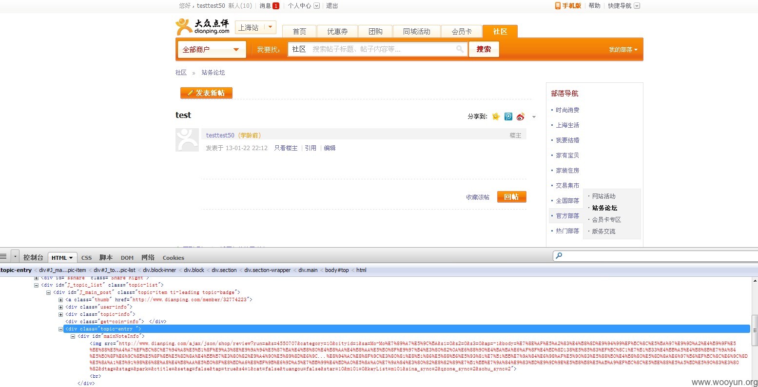Expand the a class thumb node

(60, 300)
